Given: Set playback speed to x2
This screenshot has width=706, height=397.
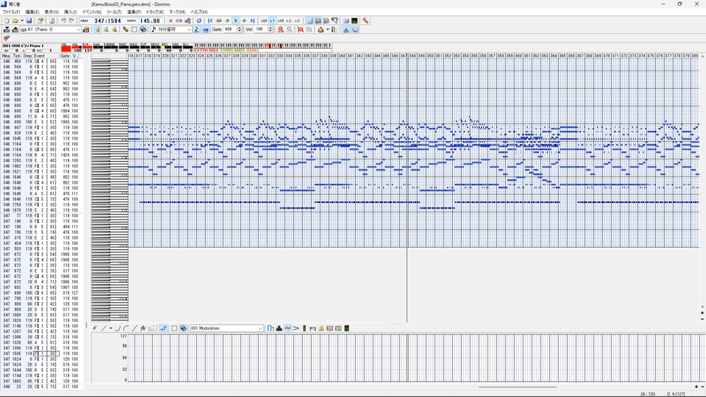Looking at the screenshot, I should click(x=288, y=21).
